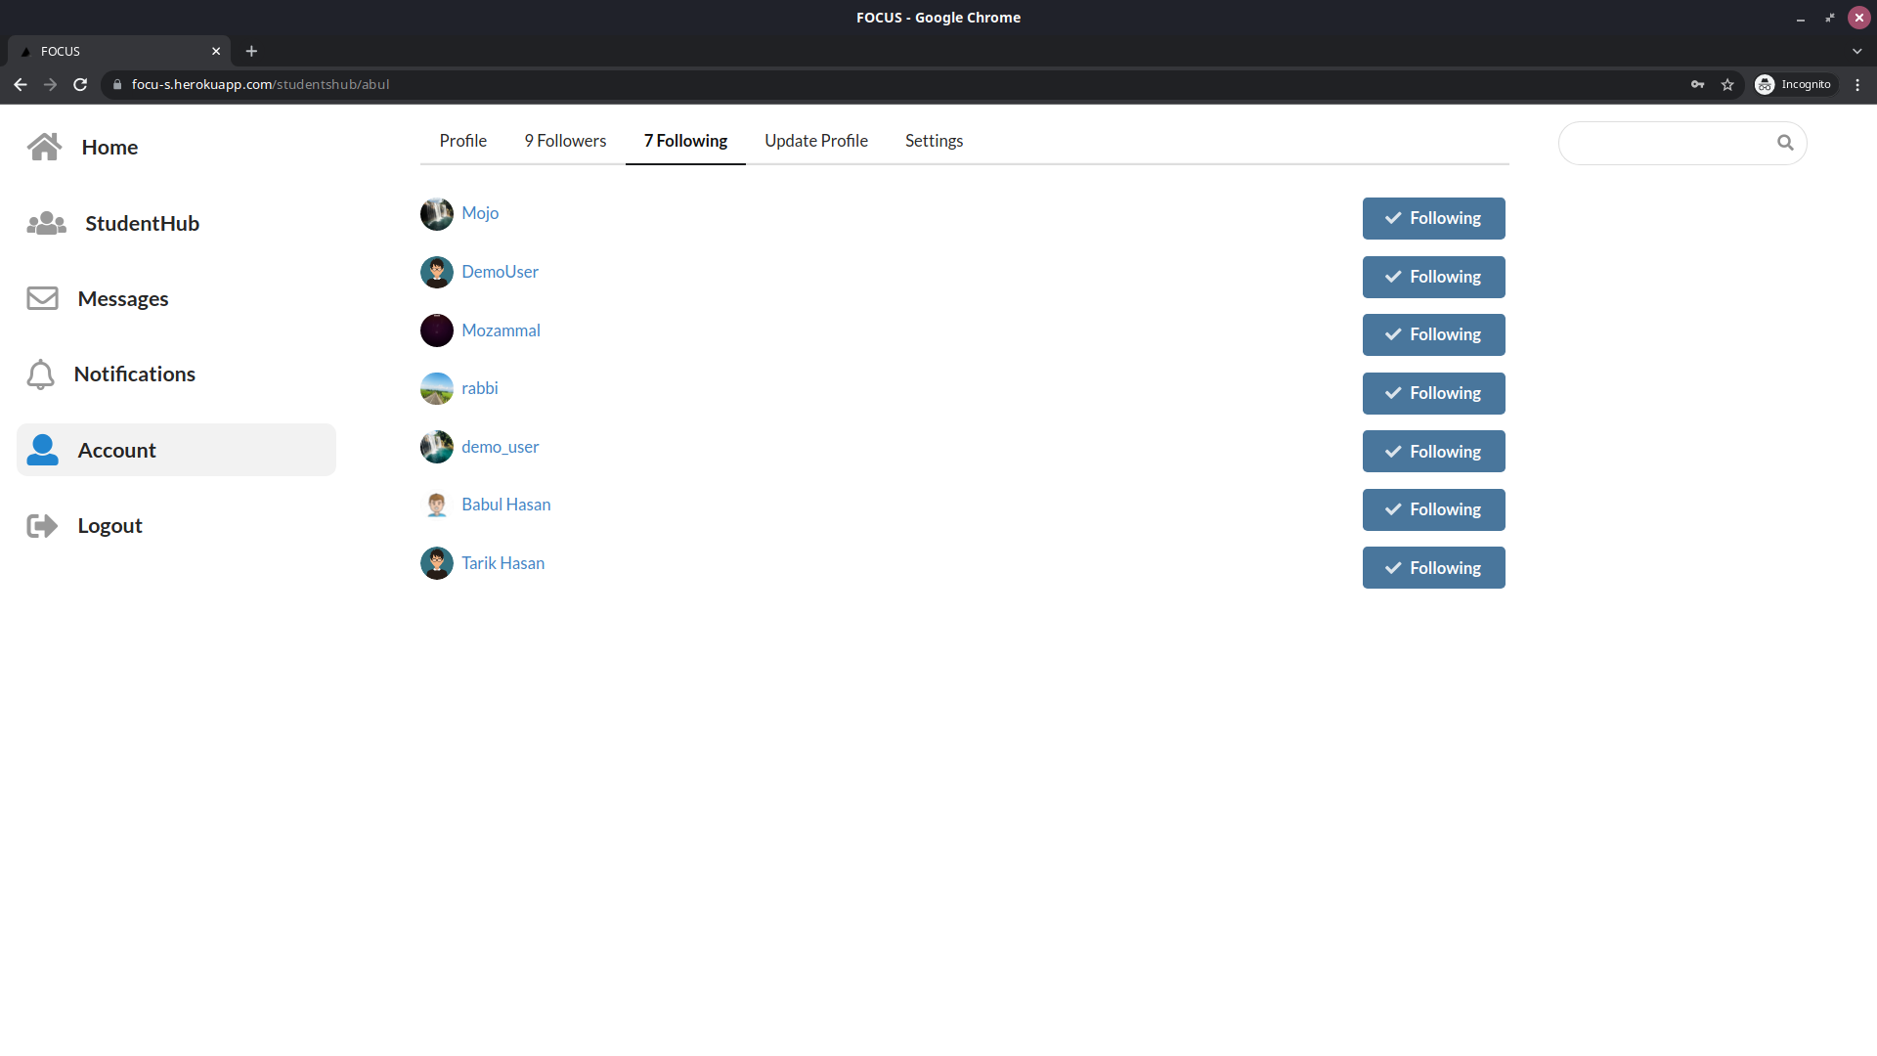Open rabbi's profile link
1877x1056 pixels.
[x=479, y=388]
